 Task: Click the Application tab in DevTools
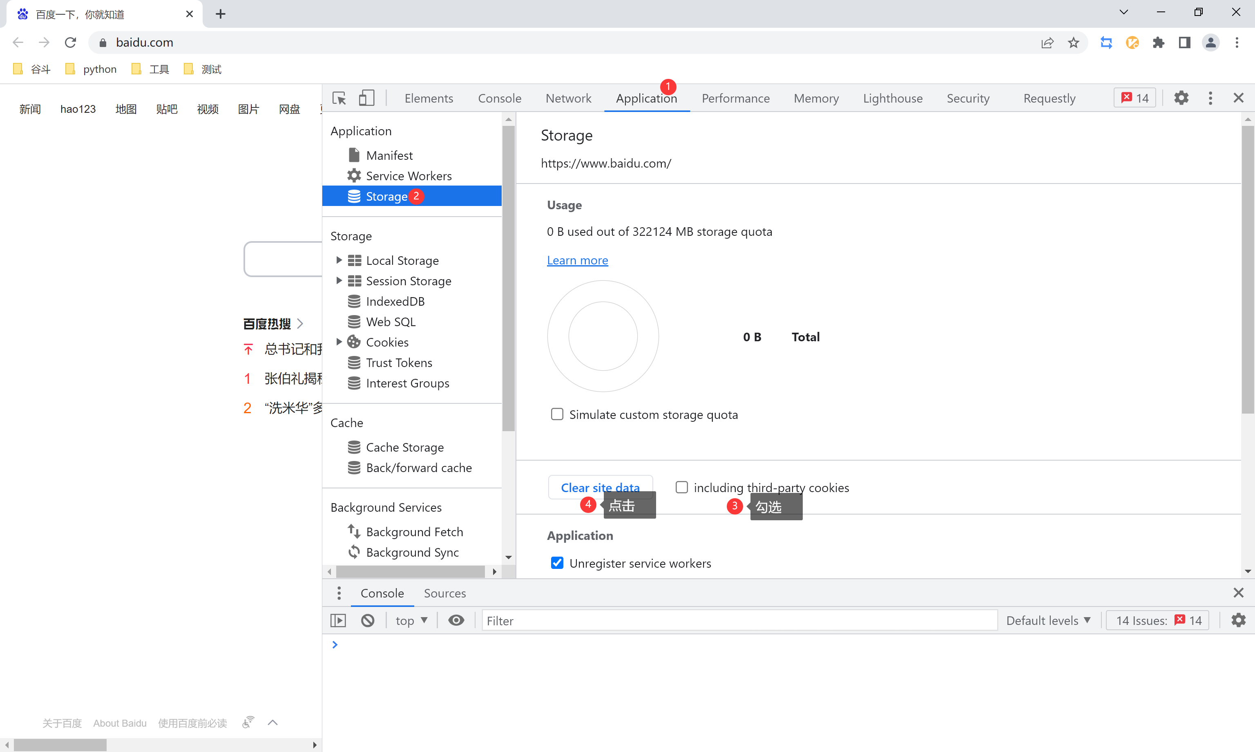[x=647, y=98]
